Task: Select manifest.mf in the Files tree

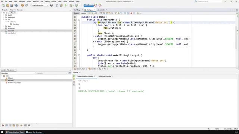Action: coord(12,33)
